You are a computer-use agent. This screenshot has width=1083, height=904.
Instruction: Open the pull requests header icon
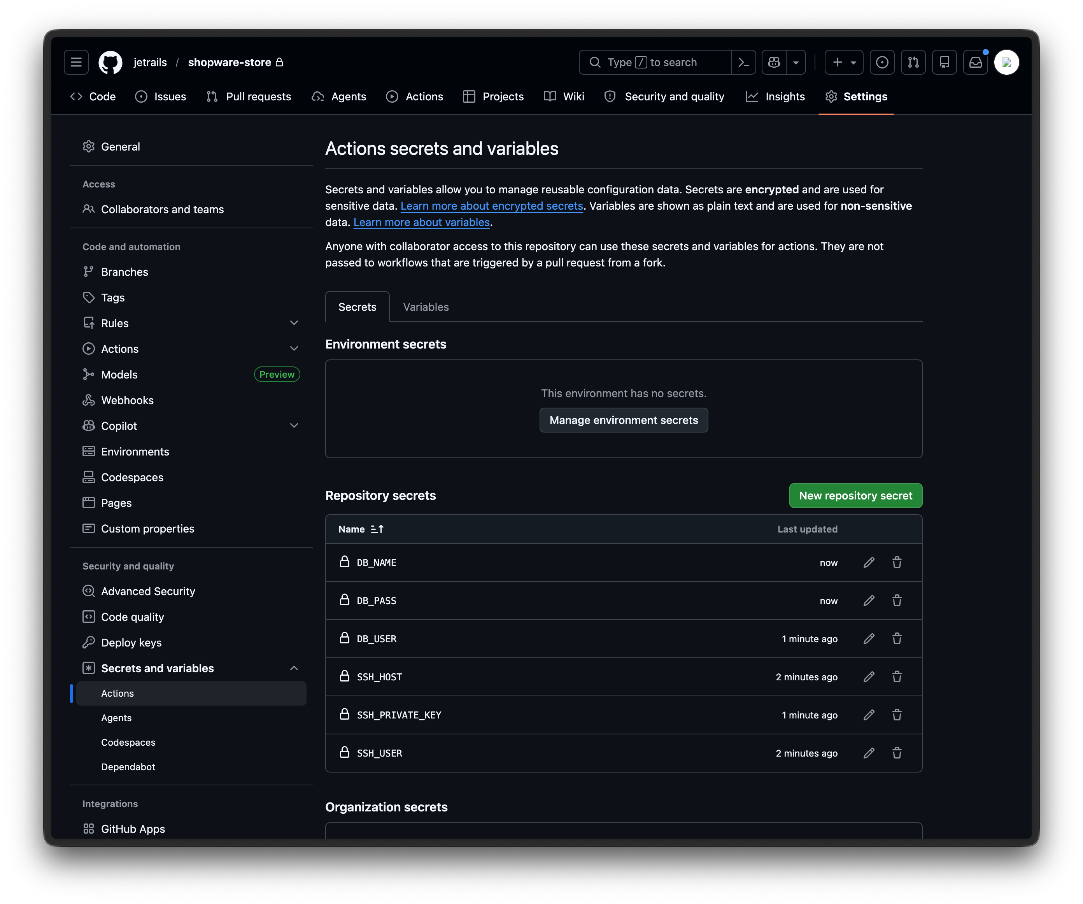pyautogui.click(x=913, y=62)
